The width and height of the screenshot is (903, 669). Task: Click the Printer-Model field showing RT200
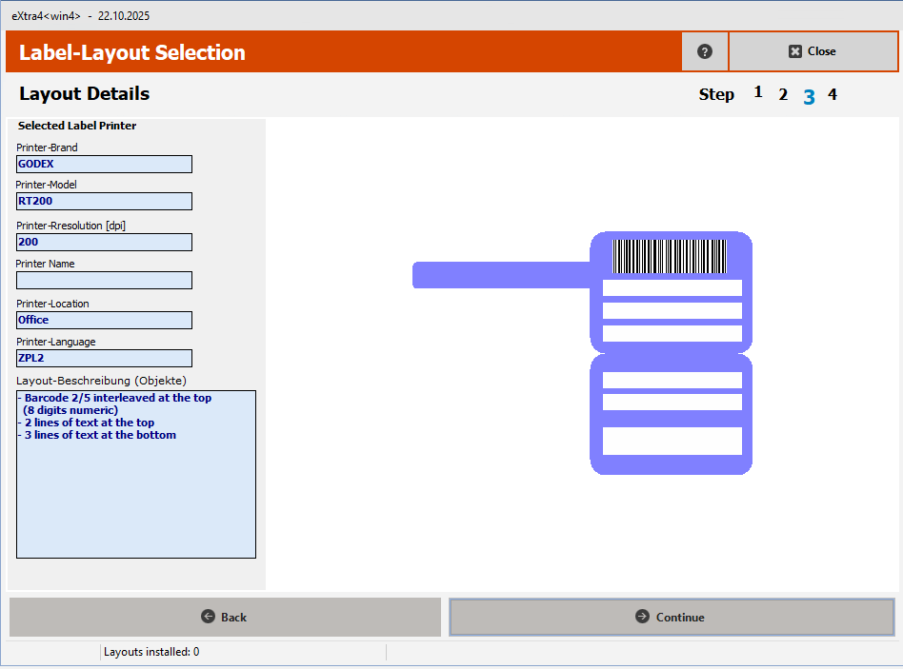tap(103, 201)
